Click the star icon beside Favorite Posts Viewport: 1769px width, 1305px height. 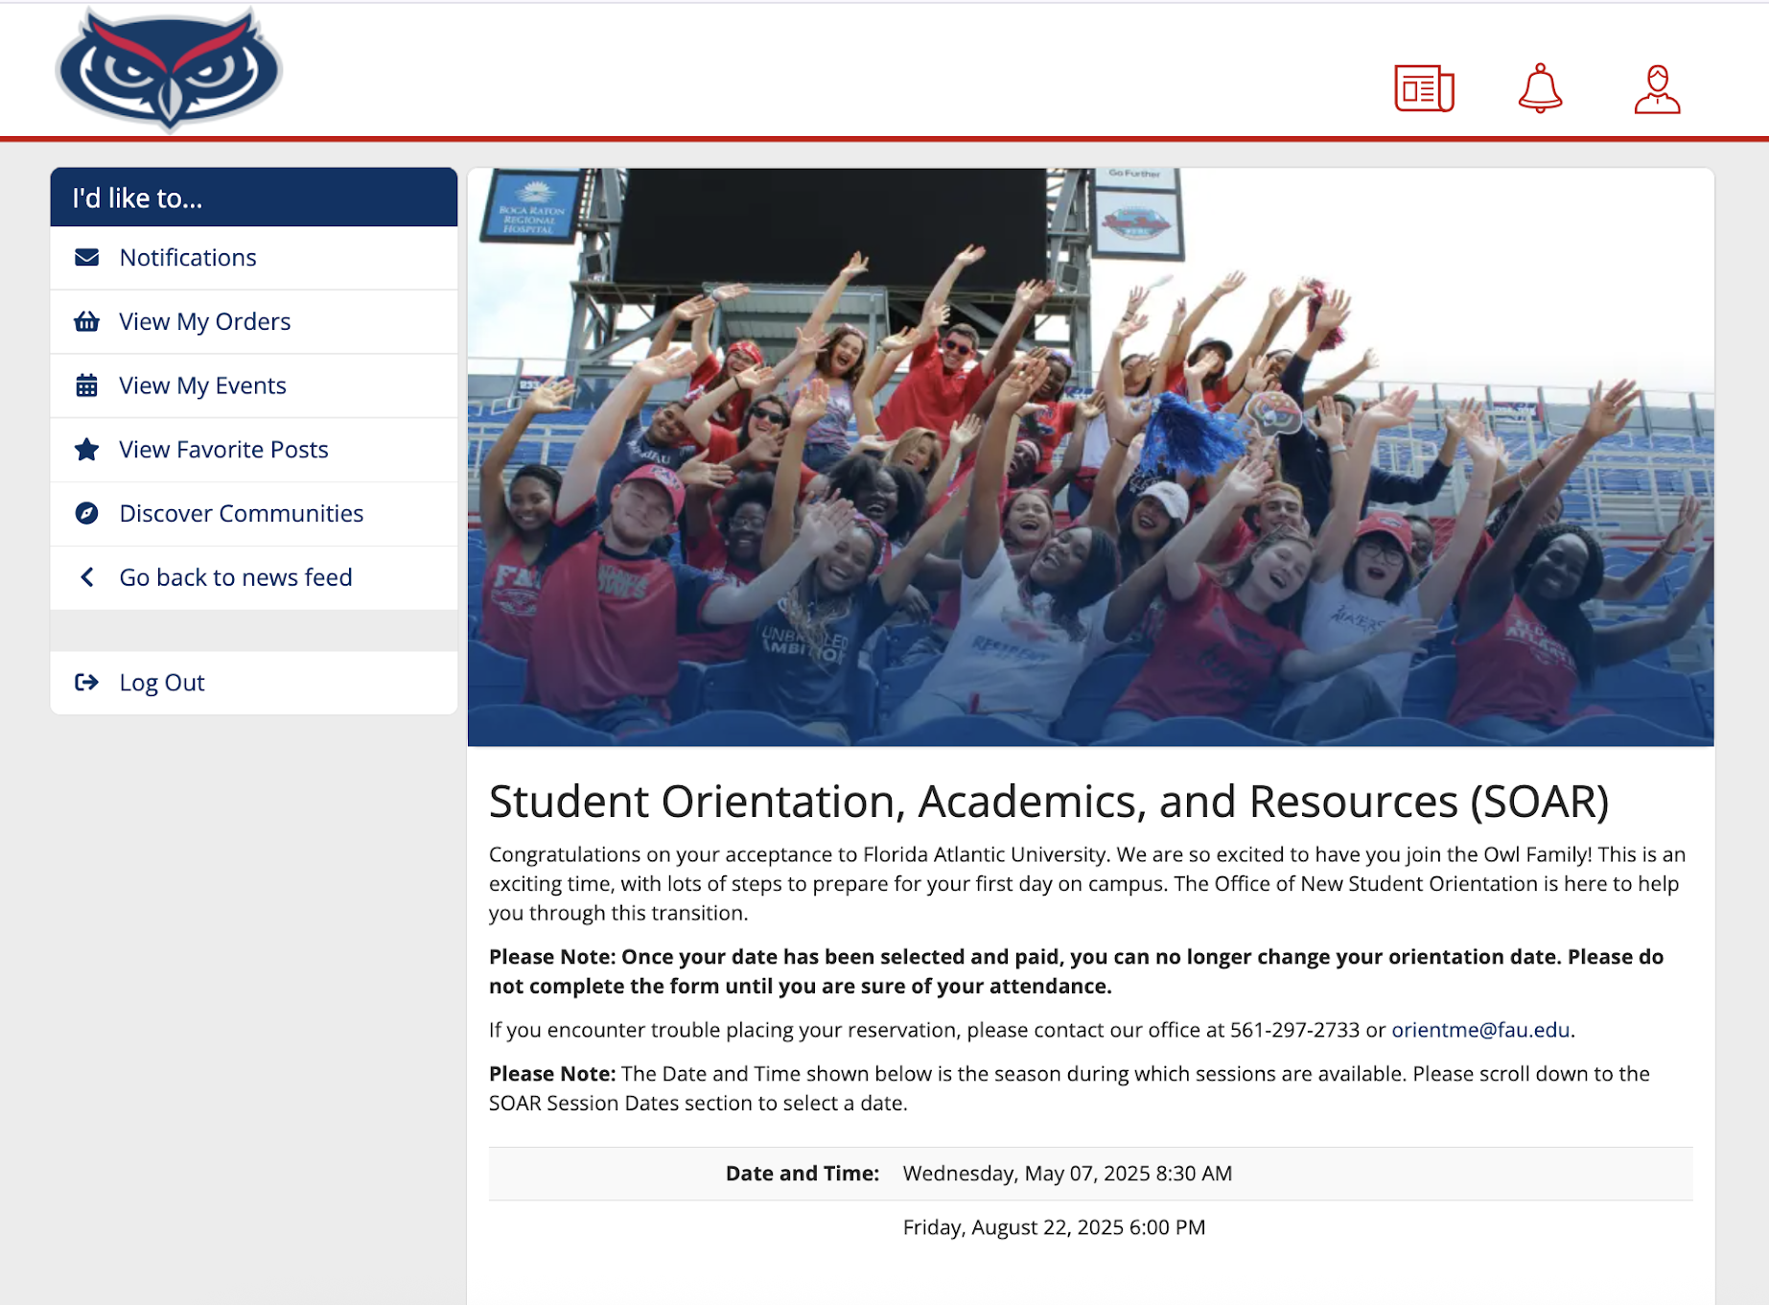tap(87, 450)
